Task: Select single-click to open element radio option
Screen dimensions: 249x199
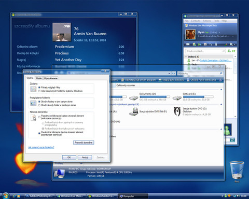Action: [39, 117]
